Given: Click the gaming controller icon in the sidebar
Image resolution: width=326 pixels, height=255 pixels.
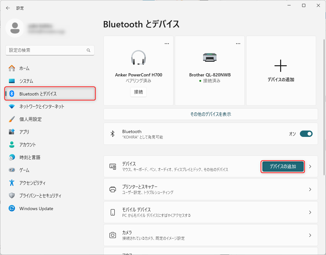Looking at the screenshot, I should pos(12,170).
